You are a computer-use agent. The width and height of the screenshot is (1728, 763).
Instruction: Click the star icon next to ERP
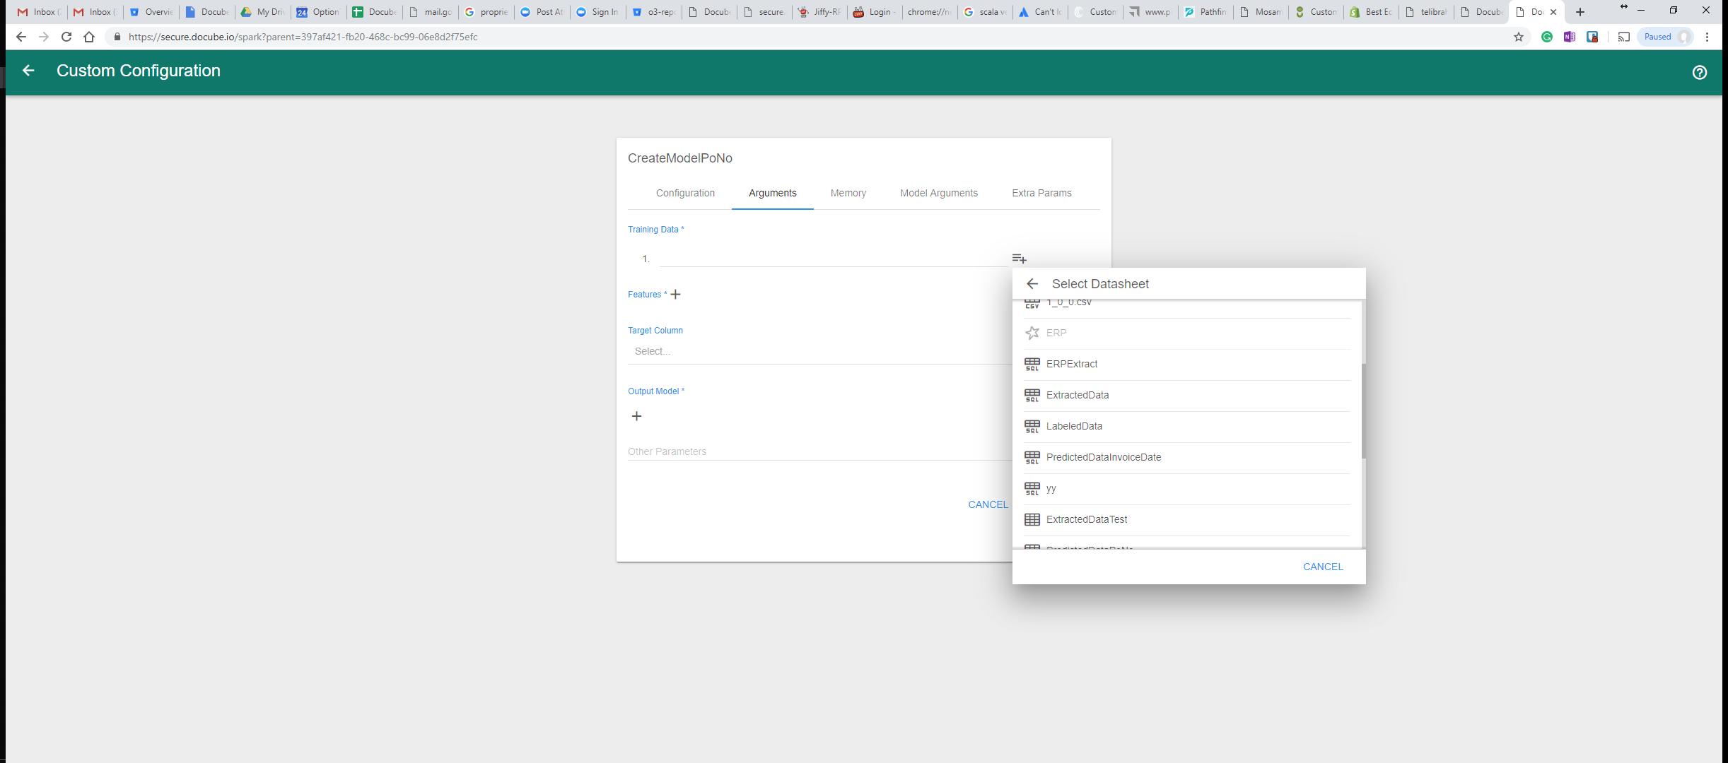1032,333
